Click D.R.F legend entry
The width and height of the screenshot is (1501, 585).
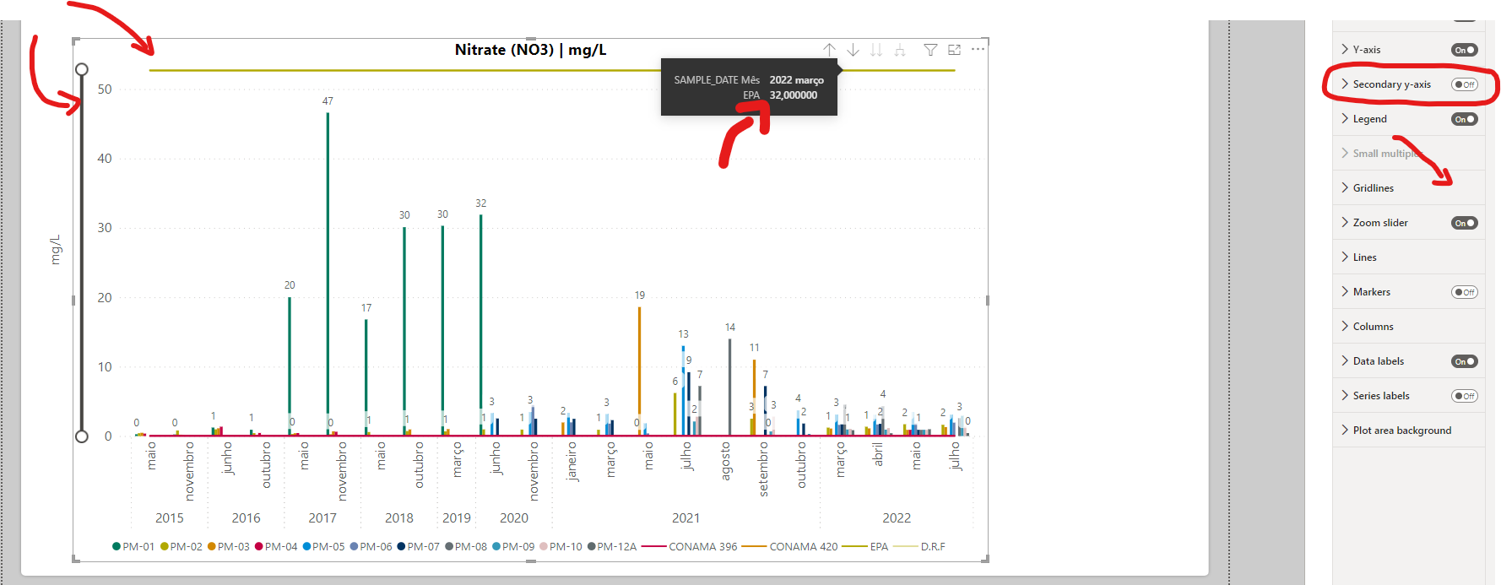pos(919,547)
